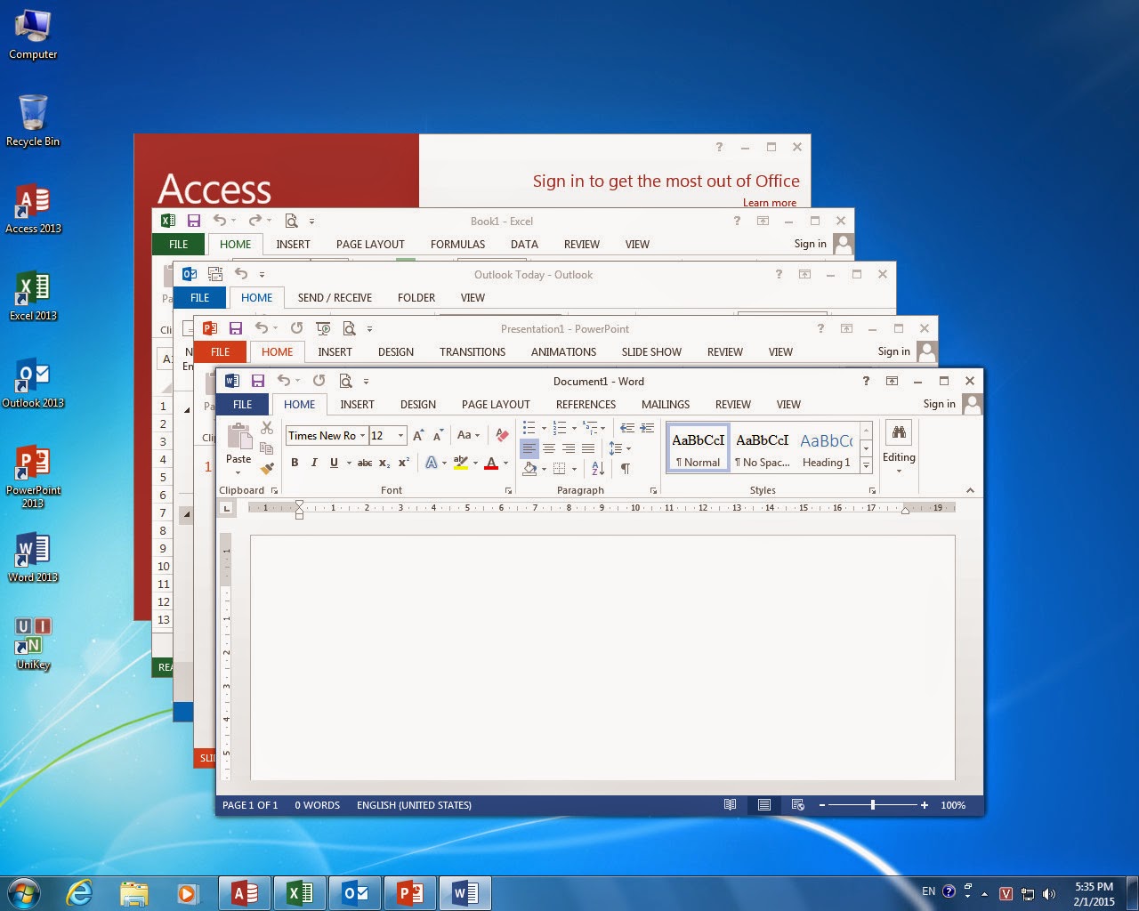Open the numbering list dropdown arrow
The width and height of the screenshot is (1139, 911).
click(x=574, y=428)
